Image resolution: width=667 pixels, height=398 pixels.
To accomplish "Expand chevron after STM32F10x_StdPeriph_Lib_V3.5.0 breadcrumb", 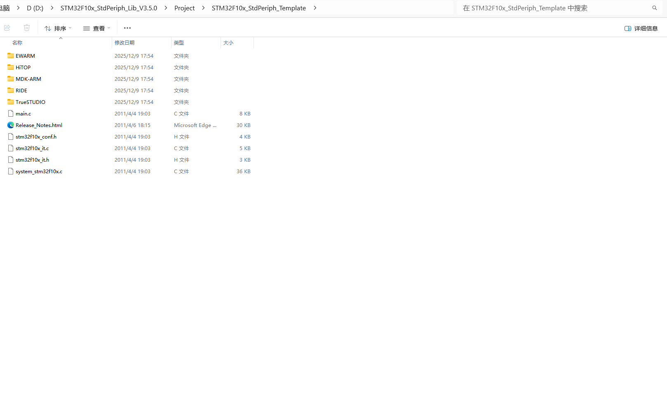I will (x=166, y=8).
